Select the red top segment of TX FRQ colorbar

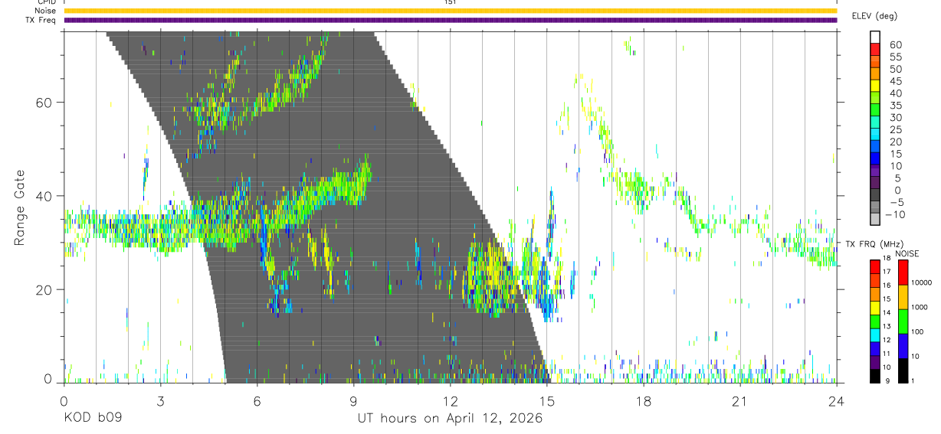[x=875, y=267]
